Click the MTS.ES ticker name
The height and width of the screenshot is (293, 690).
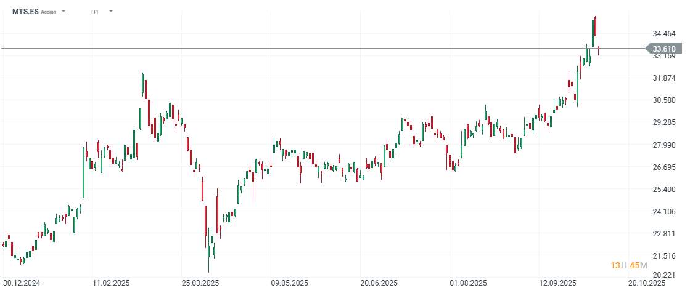25,11
